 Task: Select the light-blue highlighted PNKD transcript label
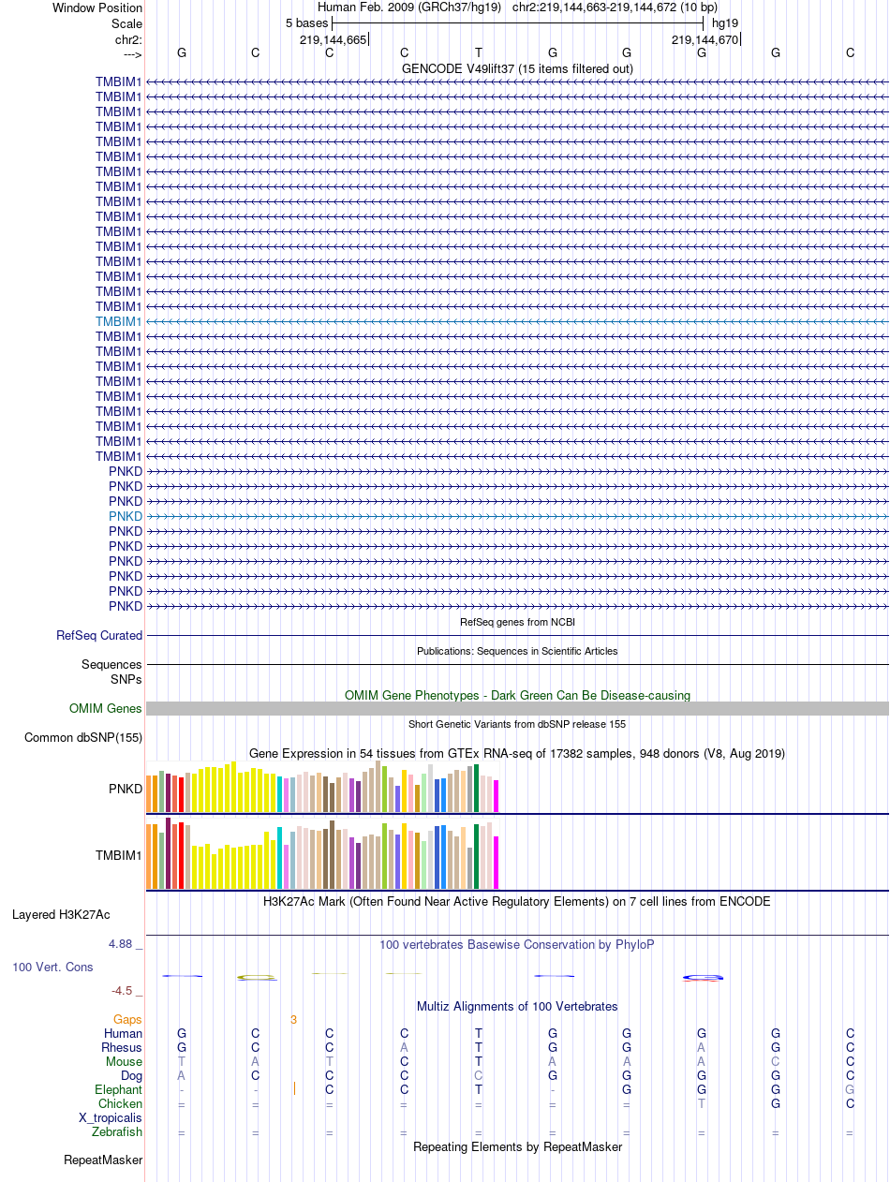126,516
